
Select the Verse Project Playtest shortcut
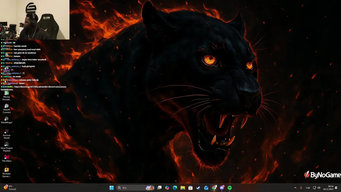(7, 147)
